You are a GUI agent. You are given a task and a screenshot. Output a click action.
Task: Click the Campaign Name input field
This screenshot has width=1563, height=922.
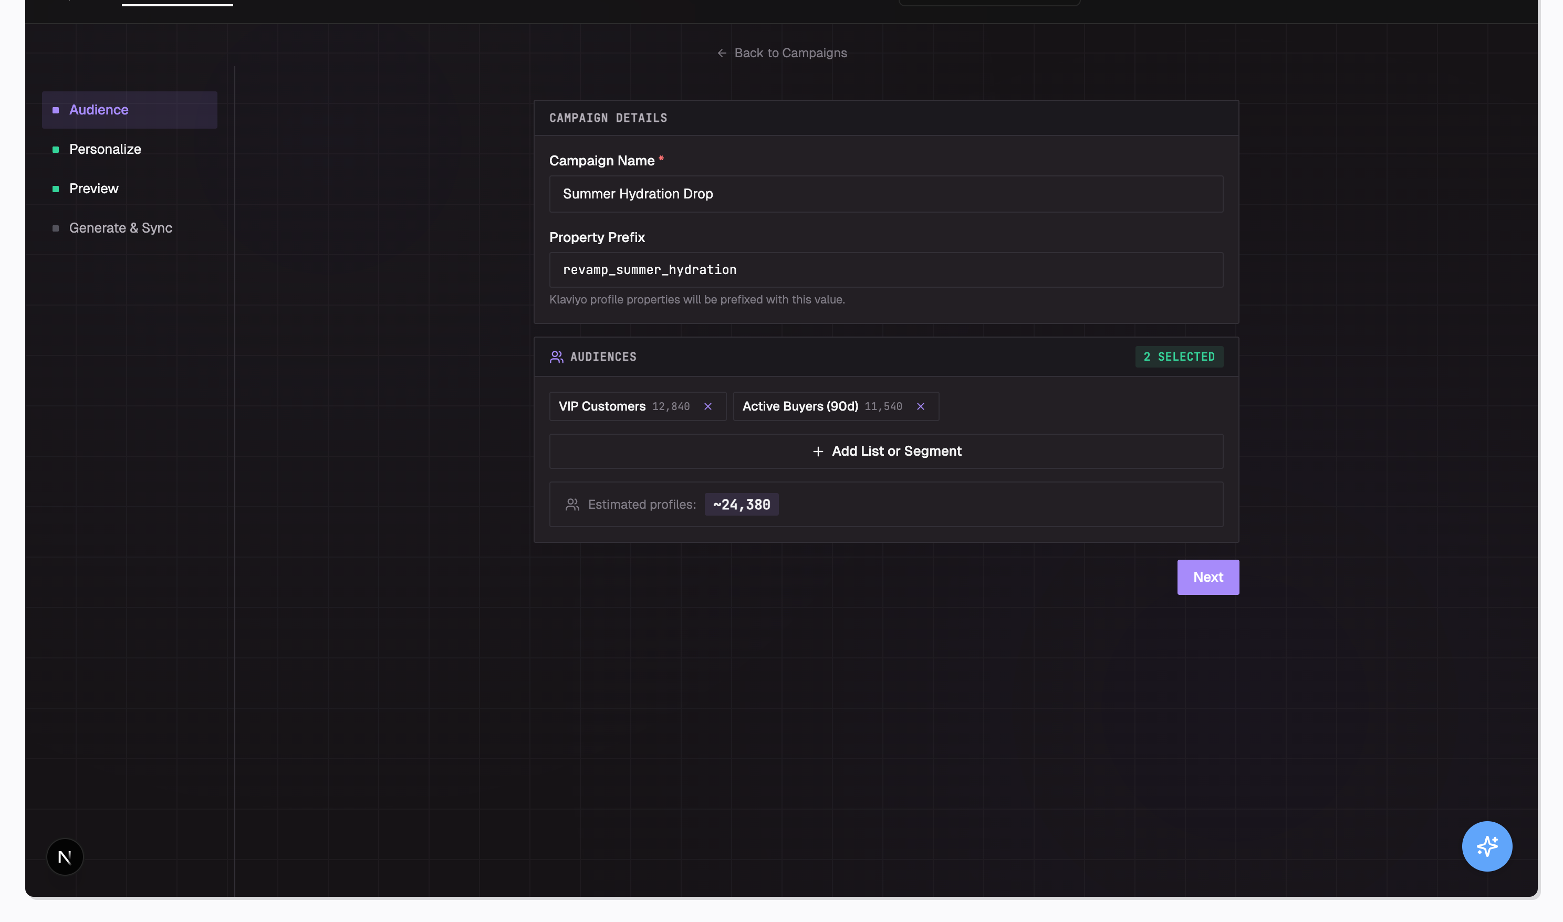pos(885,194)
